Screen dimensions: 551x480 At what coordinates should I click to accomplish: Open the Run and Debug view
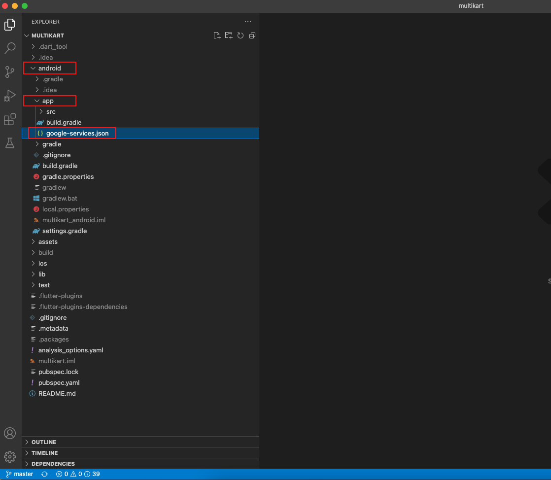click(x=10, y=96)
